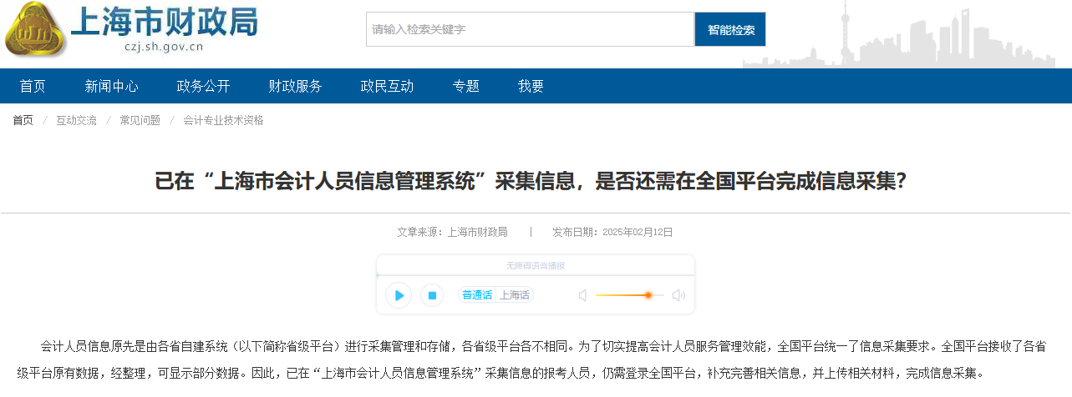The image size is (1072, 397).
Task: Open the 我要 nav menu
Action: (531, 86)
